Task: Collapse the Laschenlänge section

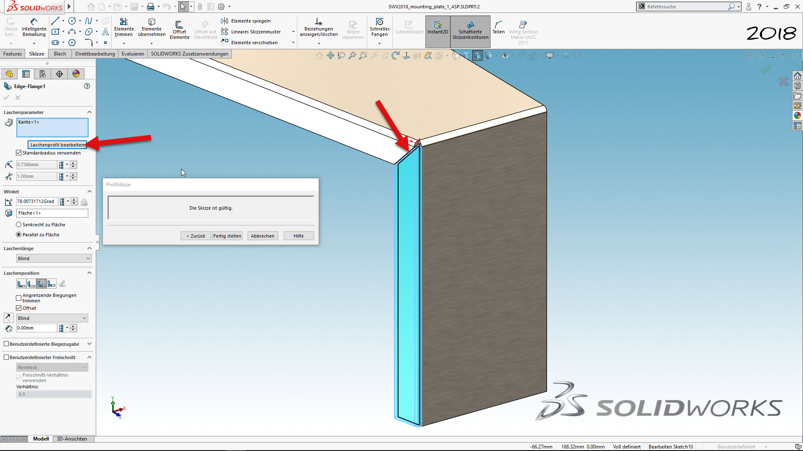Action: tap(89, 248)
